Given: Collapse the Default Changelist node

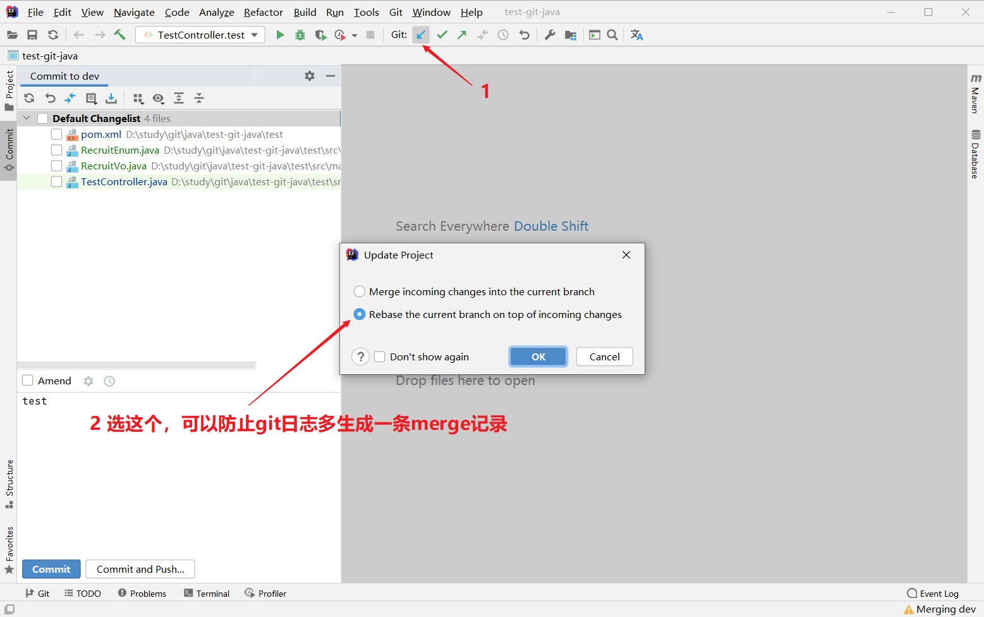Looking at the screenshot, I should coord(27,118).
